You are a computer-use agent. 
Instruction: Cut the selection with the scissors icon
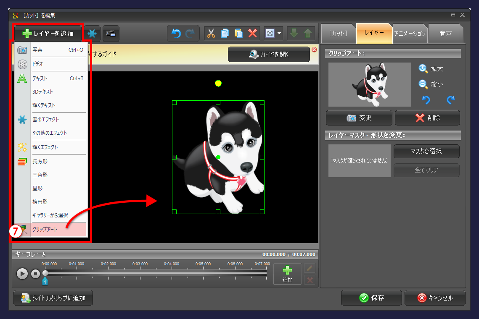click(211, 34)
